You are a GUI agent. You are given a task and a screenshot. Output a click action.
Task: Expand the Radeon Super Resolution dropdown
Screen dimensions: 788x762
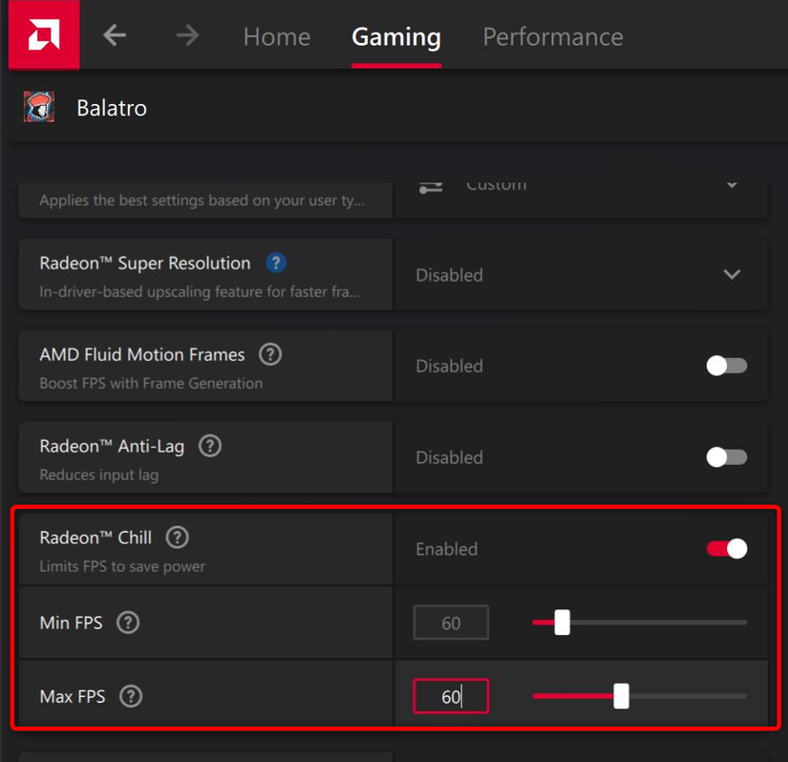coord(732,274)
